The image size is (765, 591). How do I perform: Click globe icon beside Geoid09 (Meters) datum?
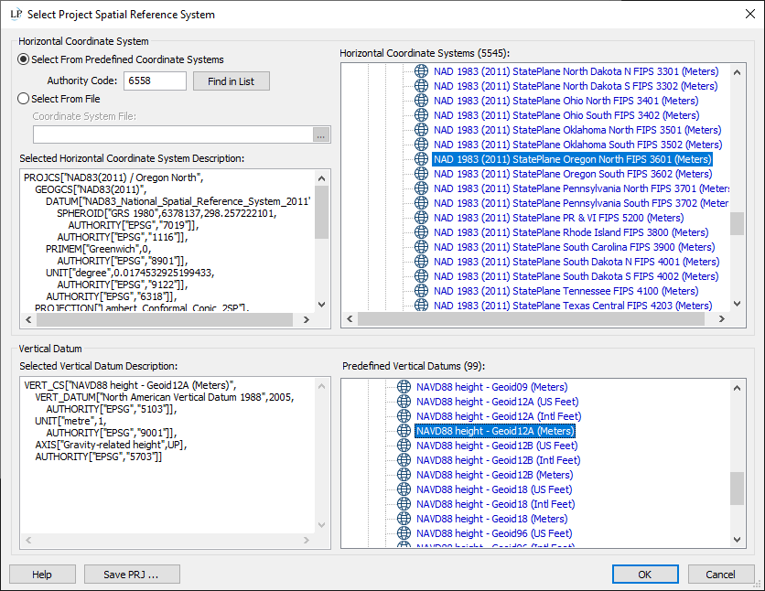pyautogui.click(x=404, y=387)
